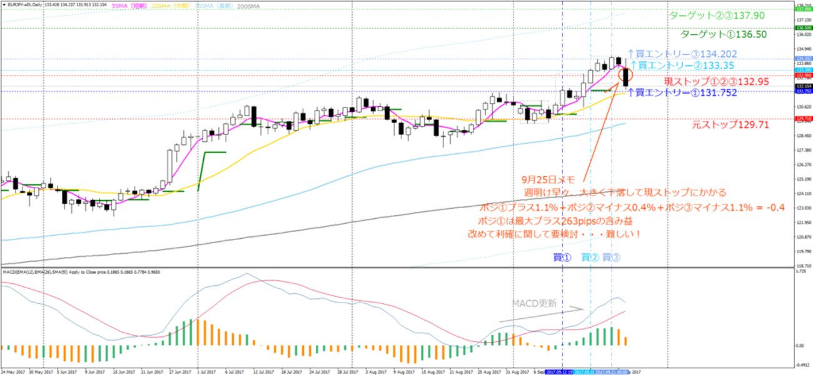Select the blue 131.752 entry price tag

point(804,91)
